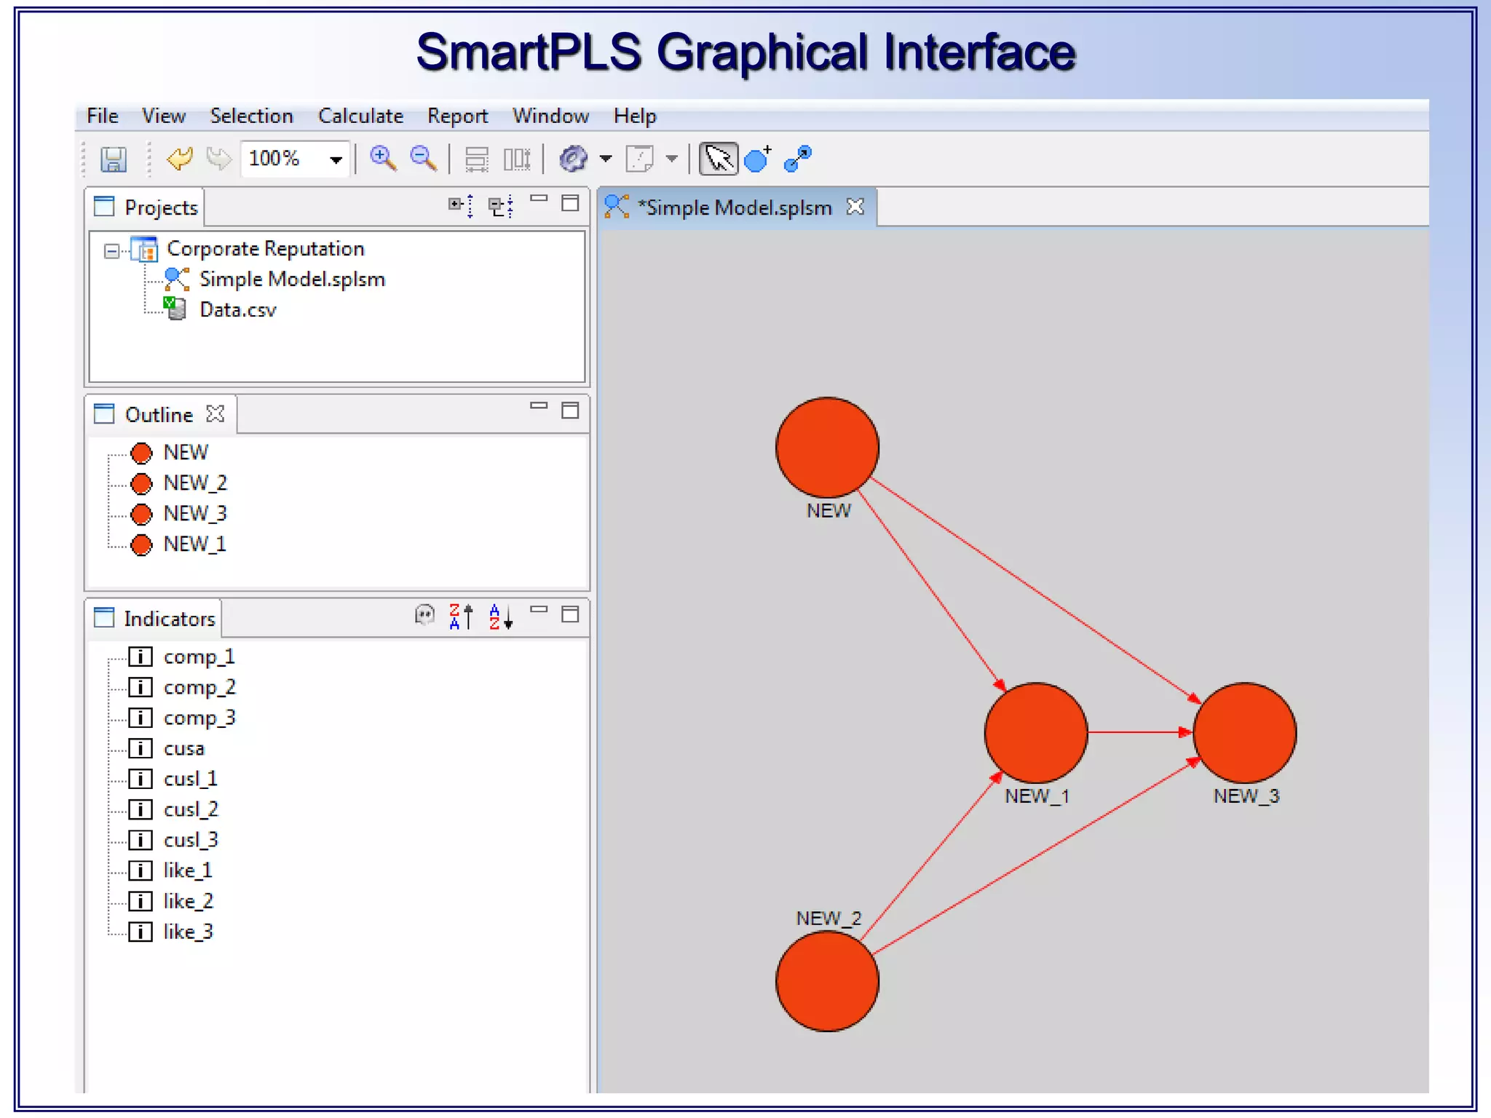This screenshot has height=1118, width=1491.
Task: Open the Calculate menu
Action: tap(360, 116)
